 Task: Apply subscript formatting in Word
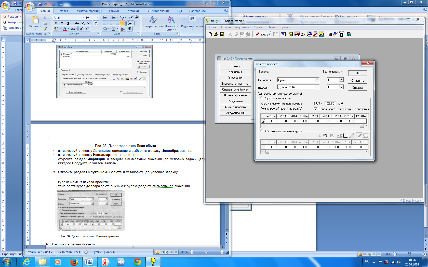click(x=83, y=23)
